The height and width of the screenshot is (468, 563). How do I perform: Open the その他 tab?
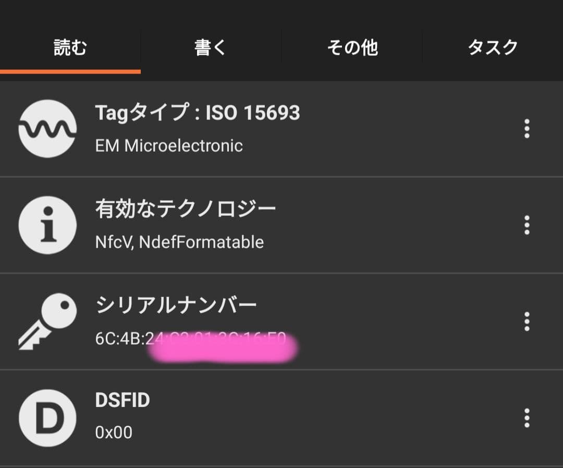tap(352, 47)
